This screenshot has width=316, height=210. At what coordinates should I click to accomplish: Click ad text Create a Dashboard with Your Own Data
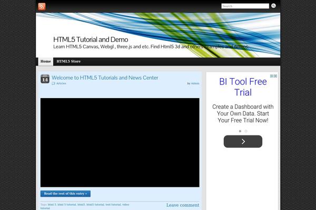click(243, 113)
